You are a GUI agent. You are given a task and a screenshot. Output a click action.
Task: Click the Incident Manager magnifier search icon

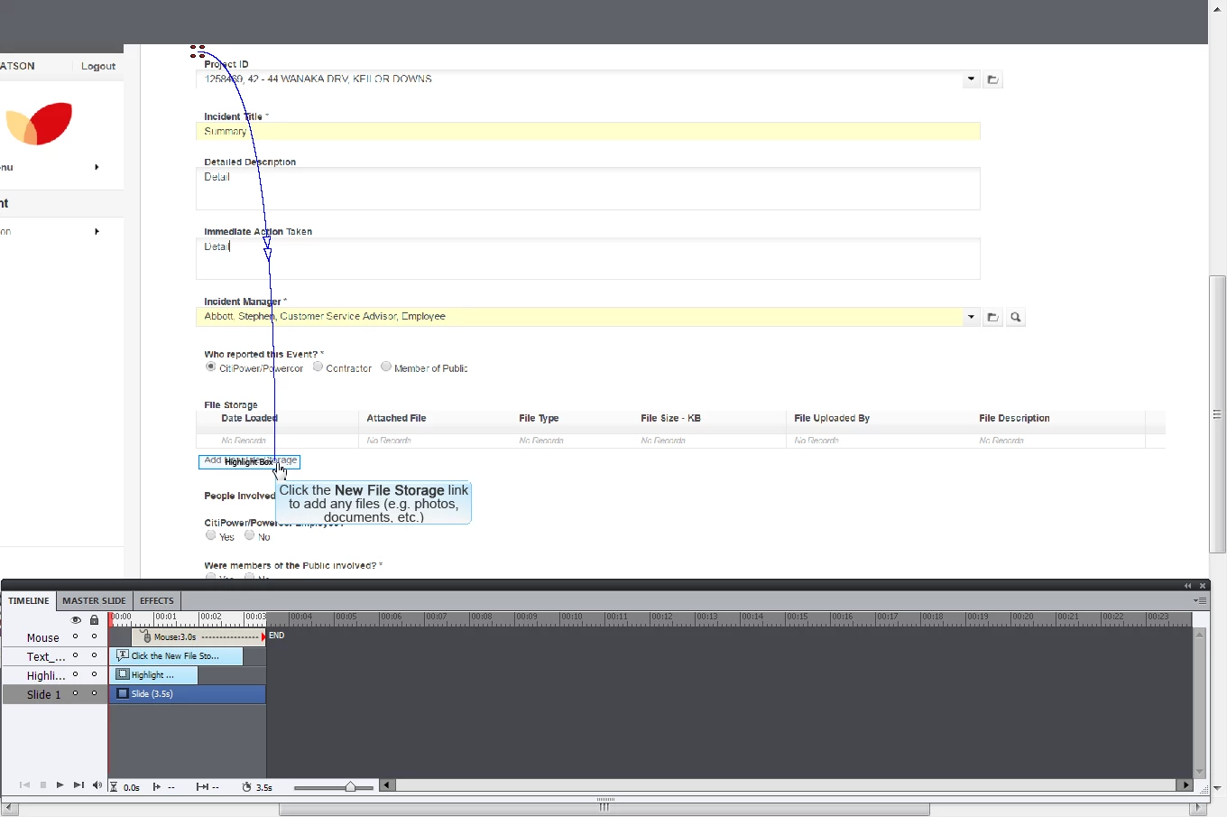[x=1016, y=317]
